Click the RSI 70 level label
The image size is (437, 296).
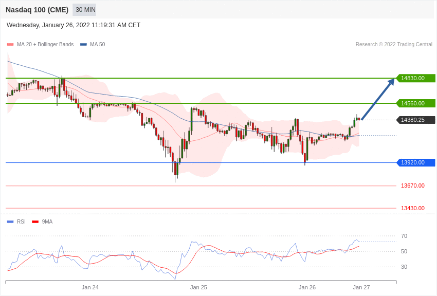click(404, 236)
